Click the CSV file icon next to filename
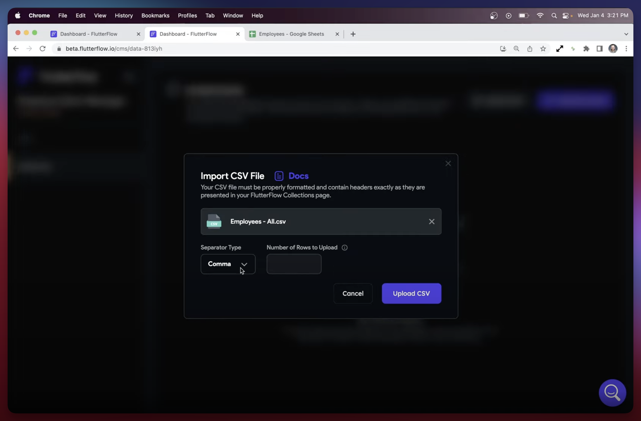The height and width of the screenshot is (421, 641). [214, 221]
